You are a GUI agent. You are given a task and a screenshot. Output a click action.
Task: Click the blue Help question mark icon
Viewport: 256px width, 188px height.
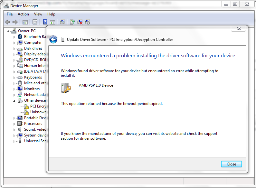45,22
